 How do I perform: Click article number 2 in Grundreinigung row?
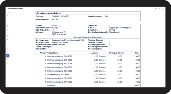tap(45, 75)
